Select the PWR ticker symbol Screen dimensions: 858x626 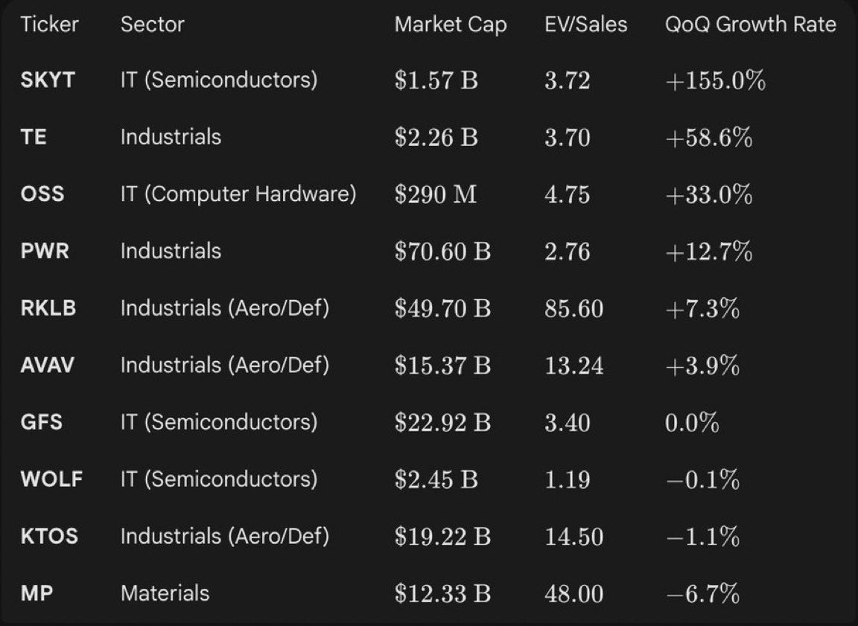pos(45,251)
